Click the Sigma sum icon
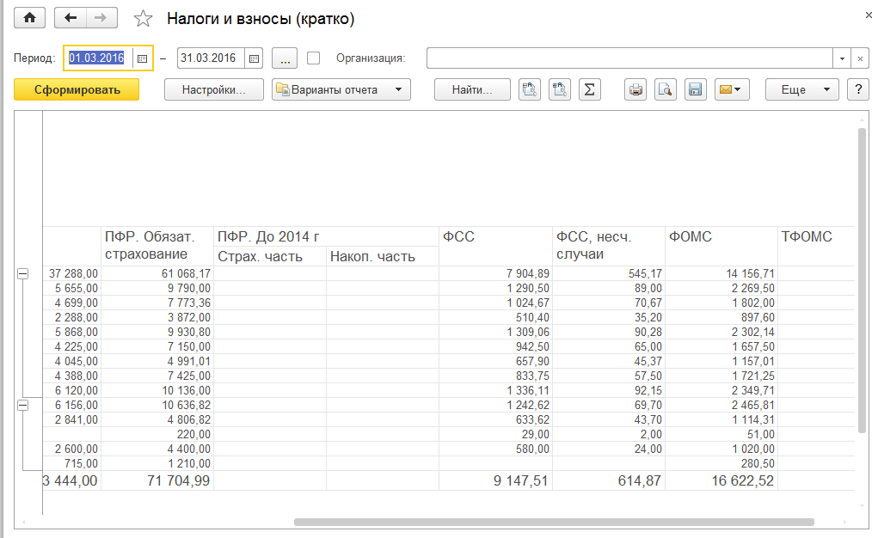This screenshot has width=878, height=538. pos(589,89)
